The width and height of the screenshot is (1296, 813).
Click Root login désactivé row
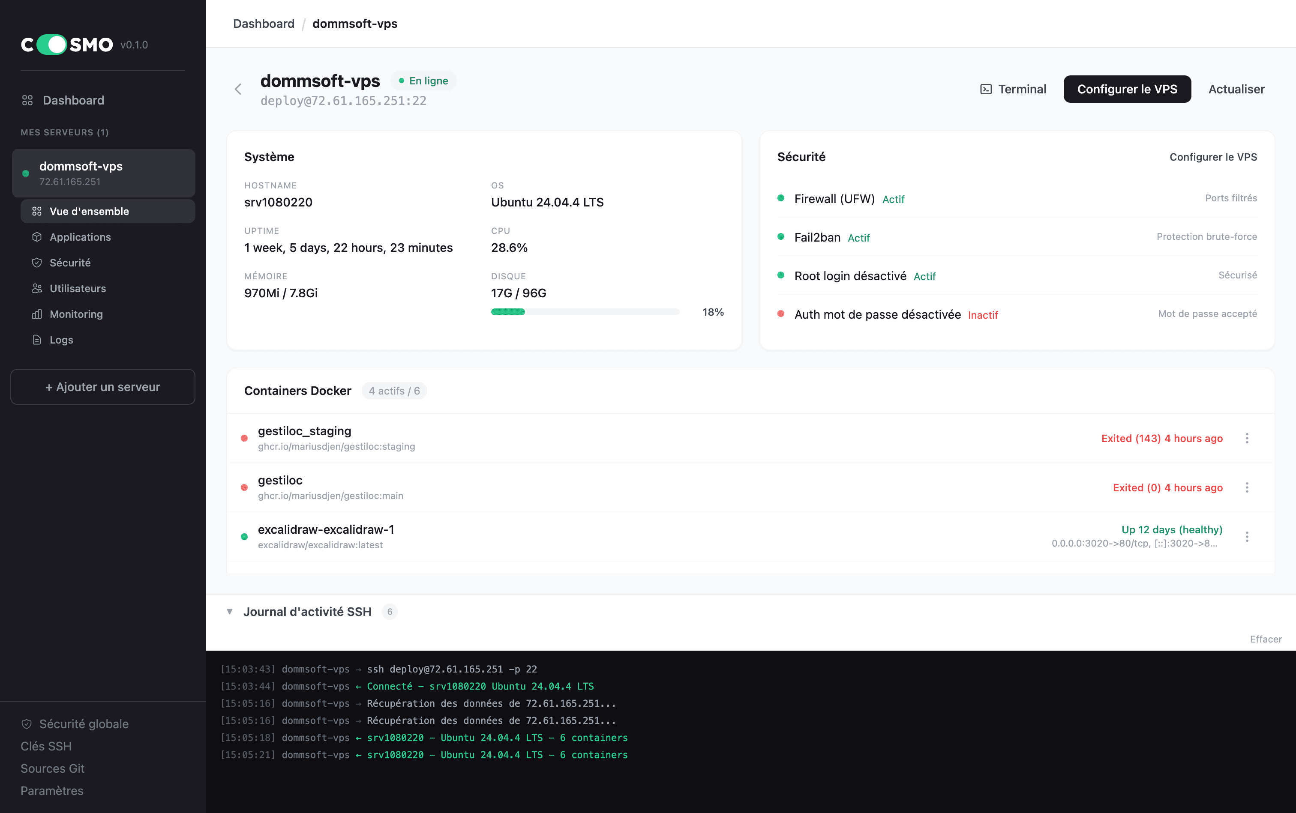1017,275
